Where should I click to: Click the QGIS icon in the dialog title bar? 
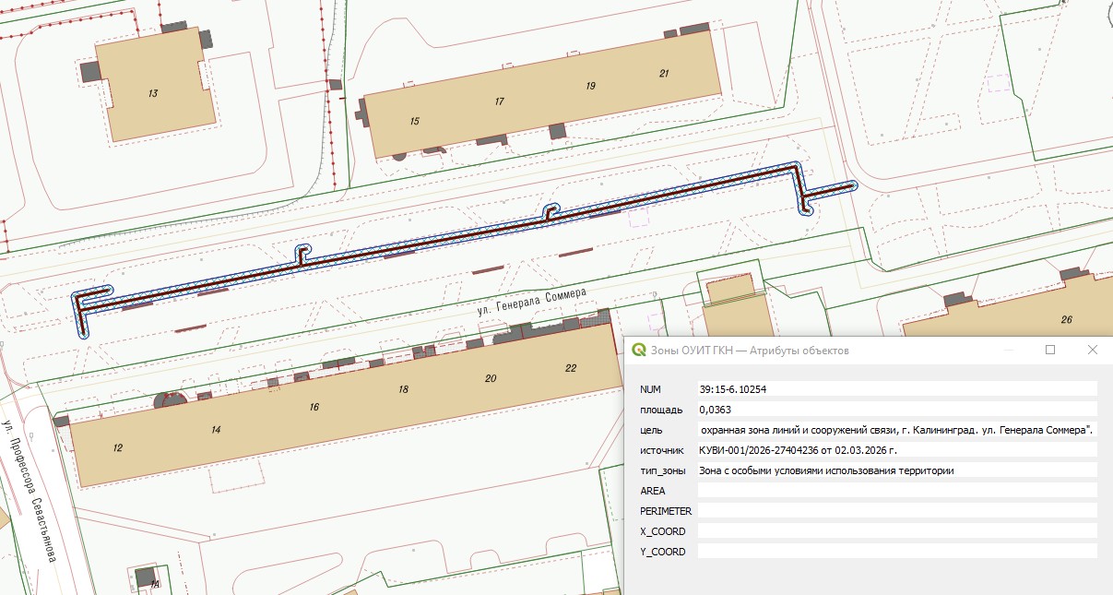click(638, 351)
